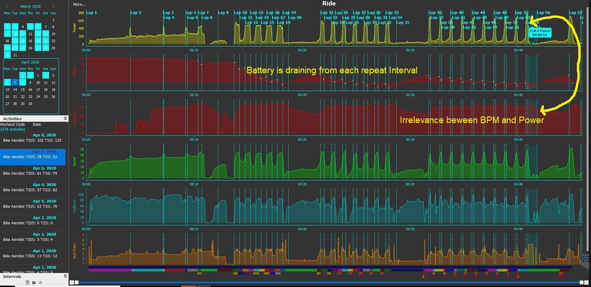The image size is (591, 287).
Task: Sort activities by Date column
Action: click(37, 124)
